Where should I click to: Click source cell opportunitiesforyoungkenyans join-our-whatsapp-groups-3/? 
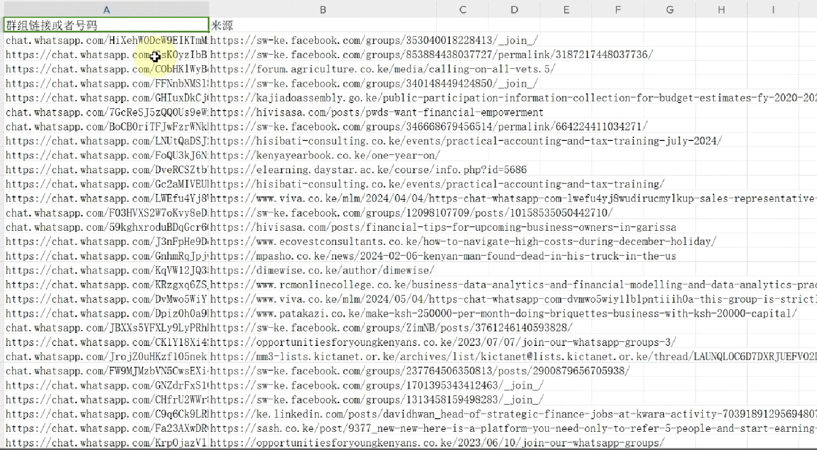323,342
